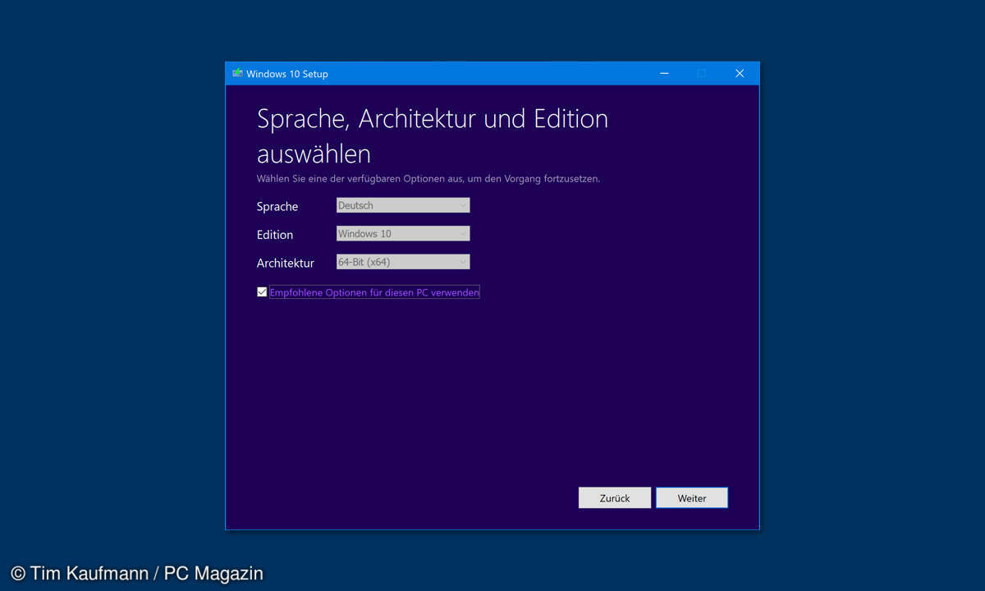Click the Weiter button
Screen dimensions: 985x591
click(692, 497)
